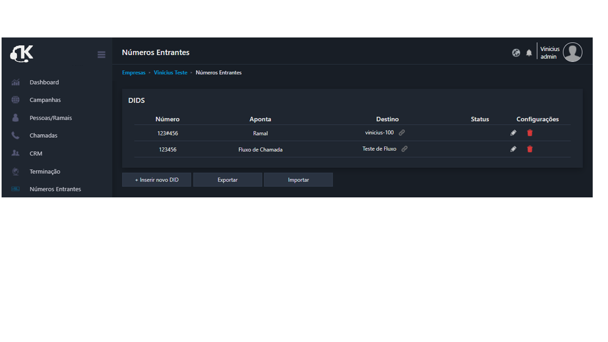Screen dimensions: 608x342
Task: Select Números Entrantes sidebar item
Action: point(55,189)
